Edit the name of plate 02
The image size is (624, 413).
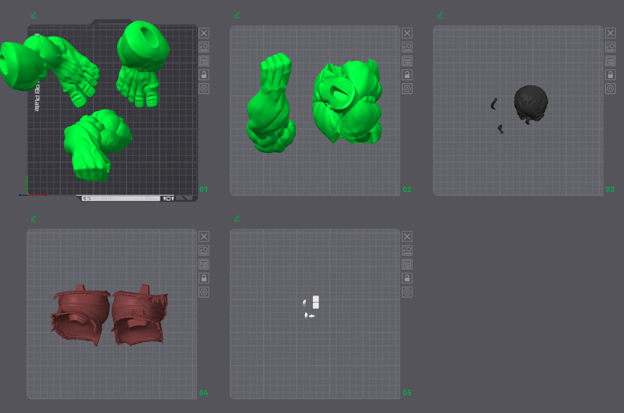click(237, 15)
